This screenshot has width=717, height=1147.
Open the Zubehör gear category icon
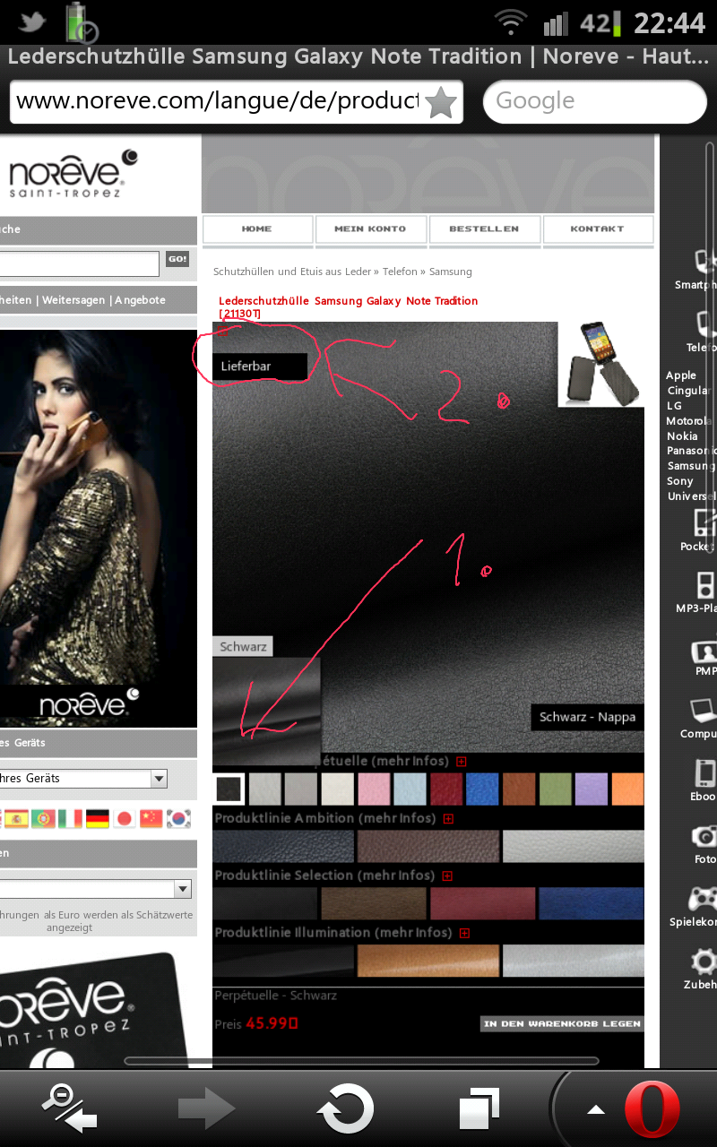(704, 962)
